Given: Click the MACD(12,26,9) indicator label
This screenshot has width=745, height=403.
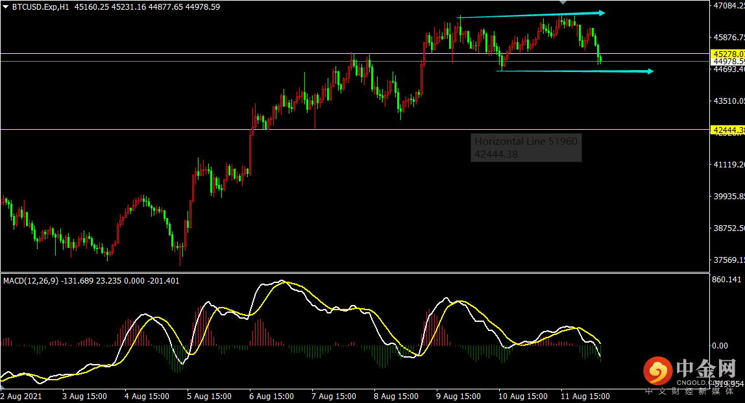Looking at the screenshot, I should pos(31,281).
